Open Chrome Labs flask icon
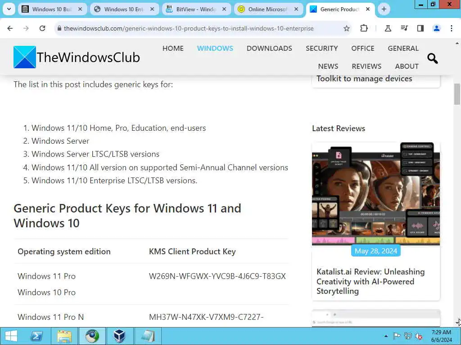The width and height of the screenshot is (461, 345). [x=388, y=28]
